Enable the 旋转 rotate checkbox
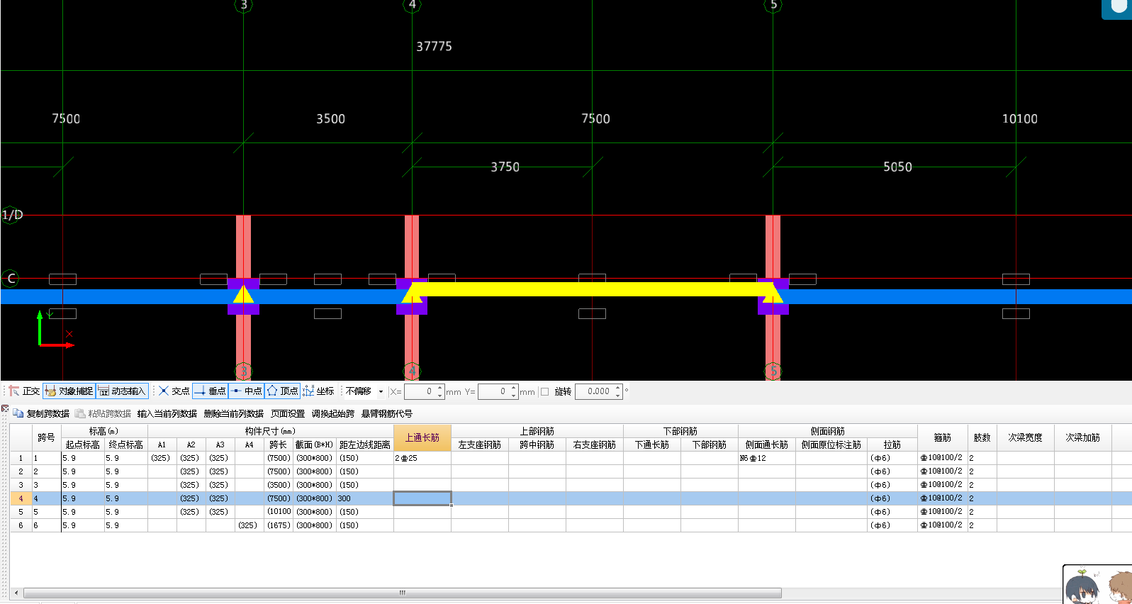Viewport: 1132px width, 604px height. pos(544,391)
